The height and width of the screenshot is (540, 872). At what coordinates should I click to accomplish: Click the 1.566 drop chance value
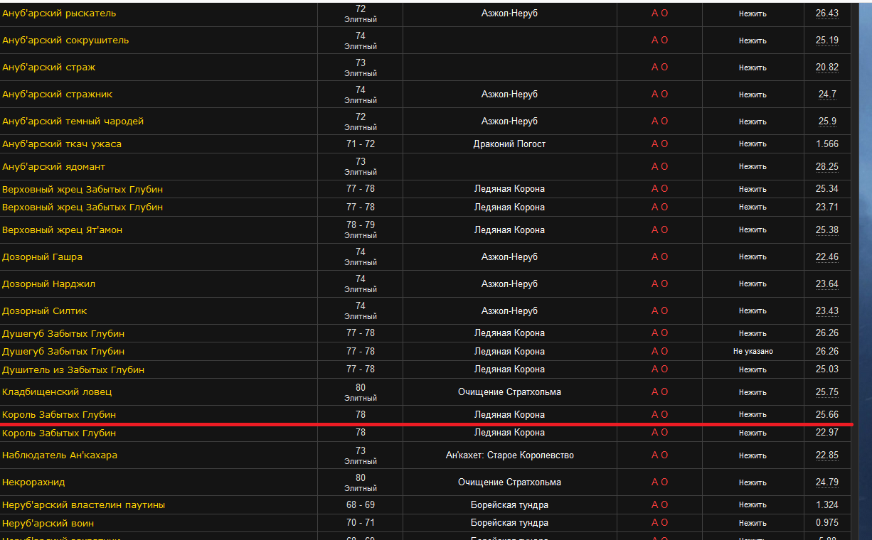coord(827,144)
